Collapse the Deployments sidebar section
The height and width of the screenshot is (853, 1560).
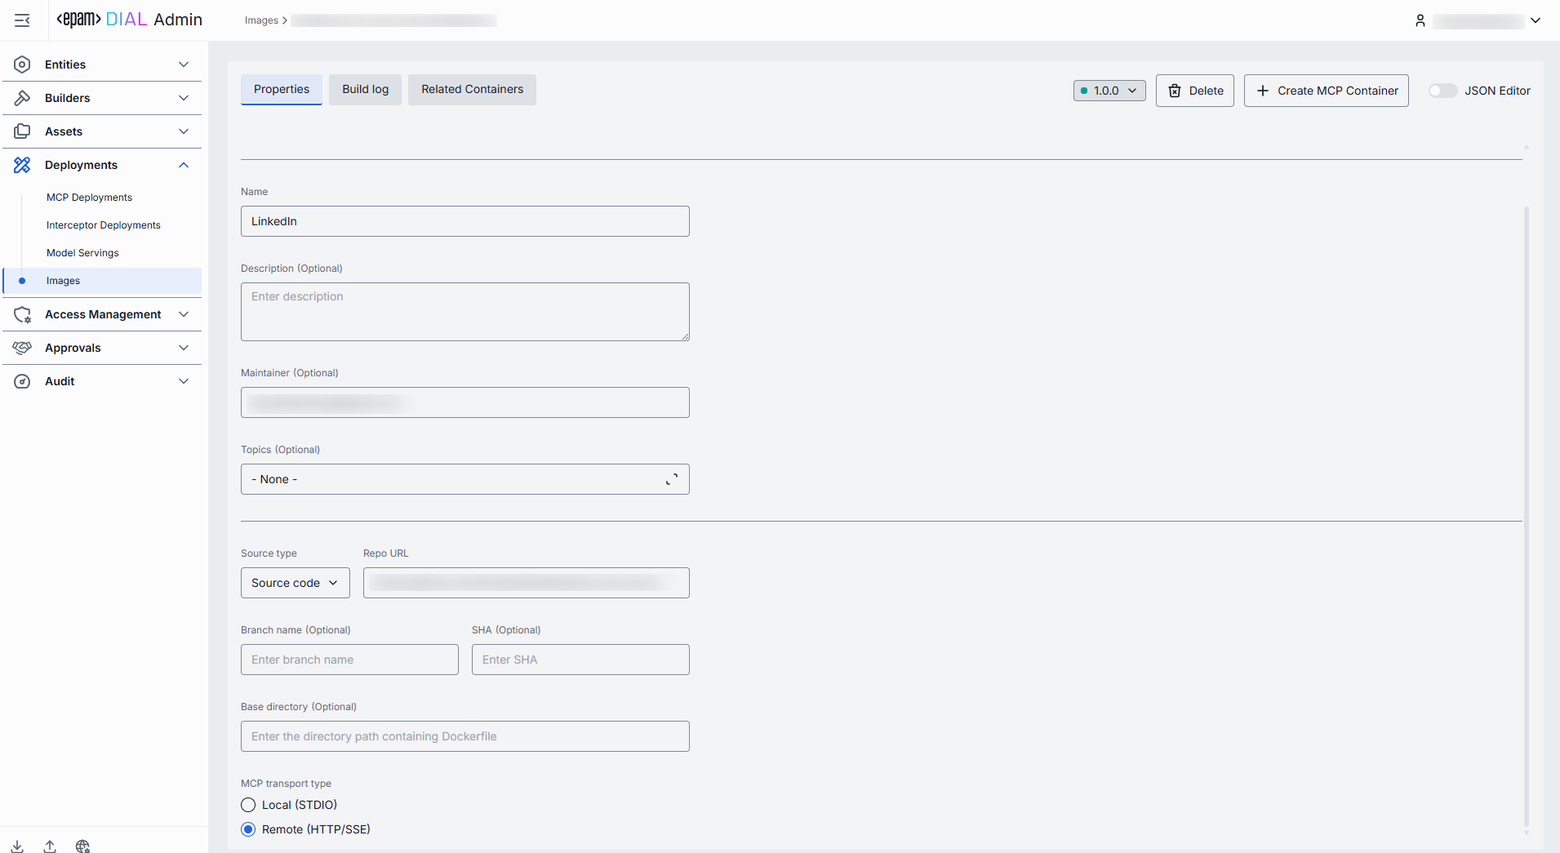point(184,165)
